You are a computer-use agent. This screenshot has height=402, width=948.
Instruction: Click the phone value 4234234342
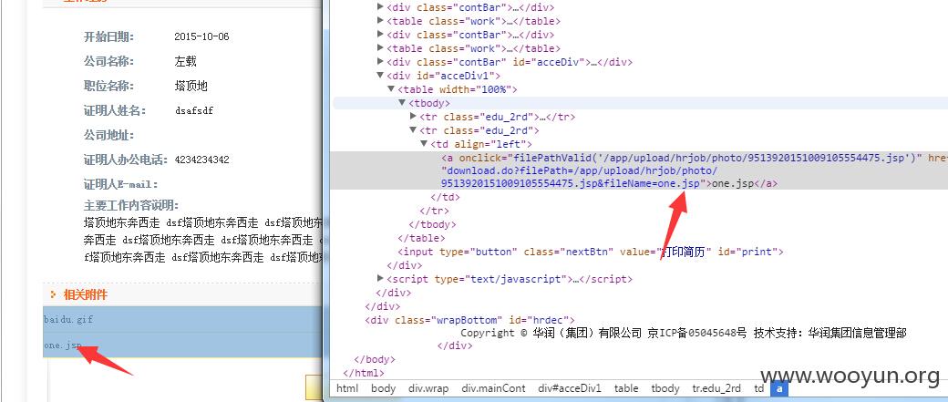pos(202,160)
